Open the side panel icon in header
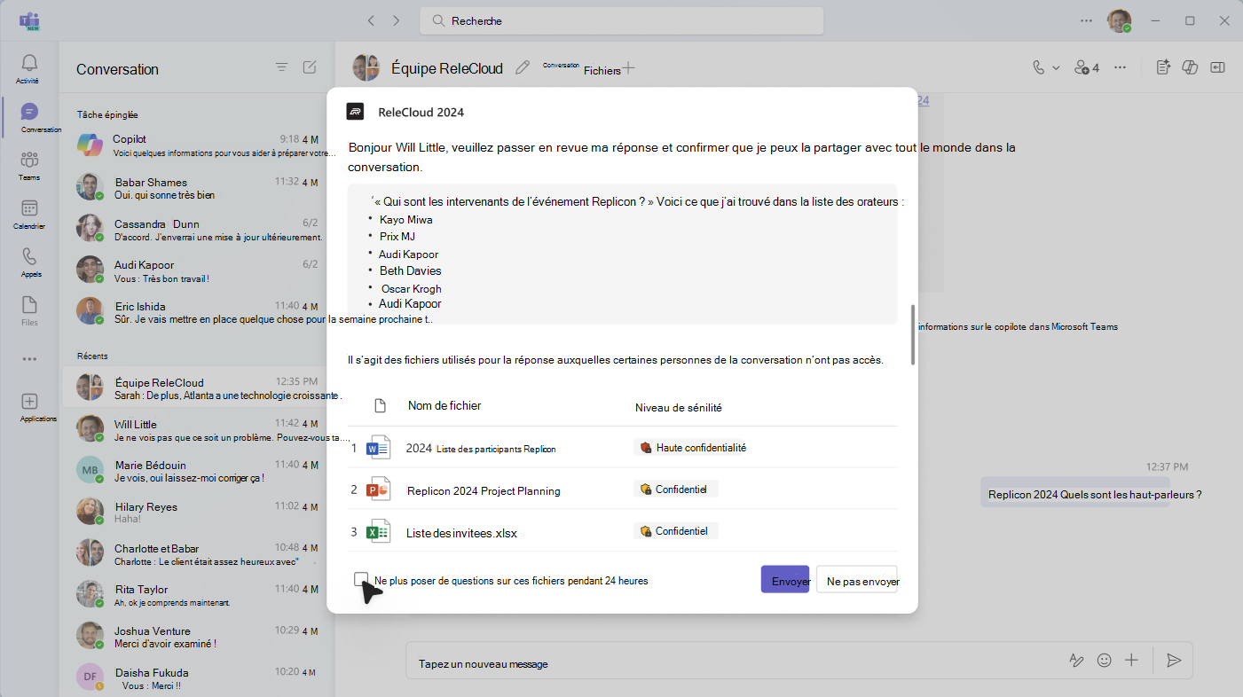The height and width of the screenshot is (697, 1243). click(1217, 67)
